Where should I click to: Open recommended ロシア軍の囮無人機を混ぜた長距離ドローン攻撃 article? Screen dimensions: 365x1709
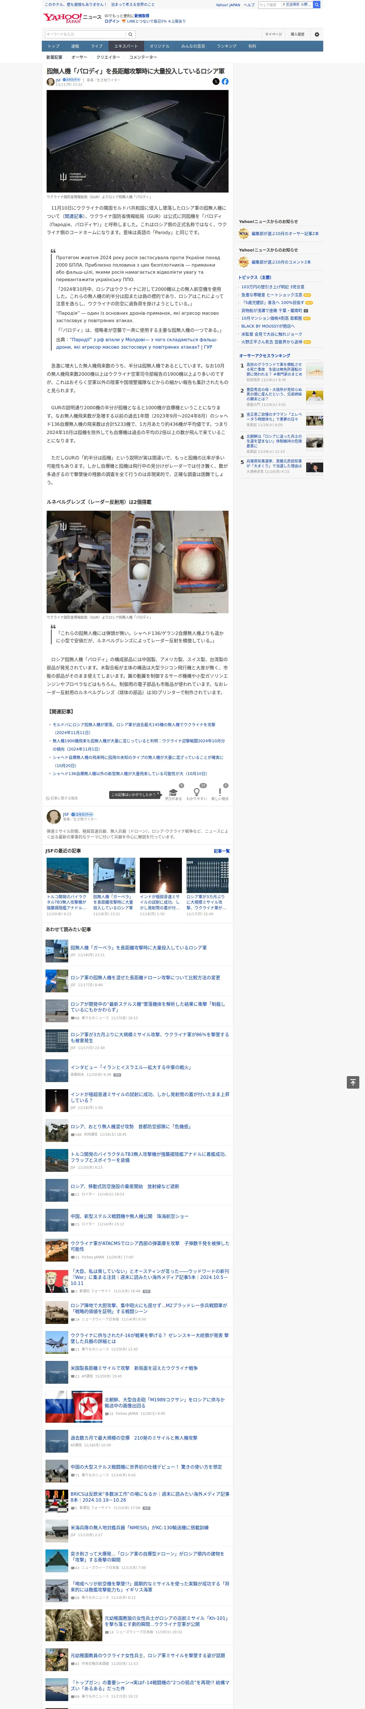pyautogui.click(x=145, y=977)
